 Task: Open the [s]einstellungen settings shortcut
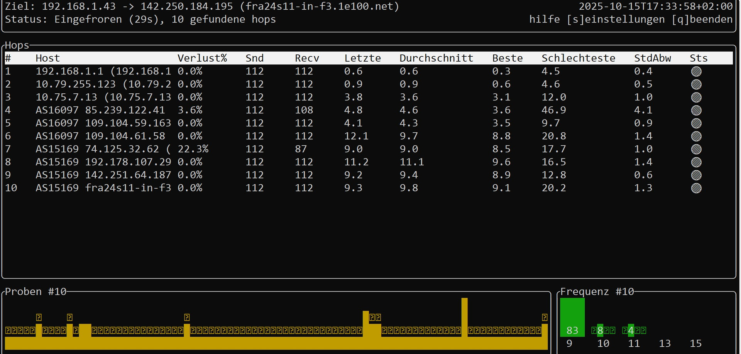tap(616, 19)
